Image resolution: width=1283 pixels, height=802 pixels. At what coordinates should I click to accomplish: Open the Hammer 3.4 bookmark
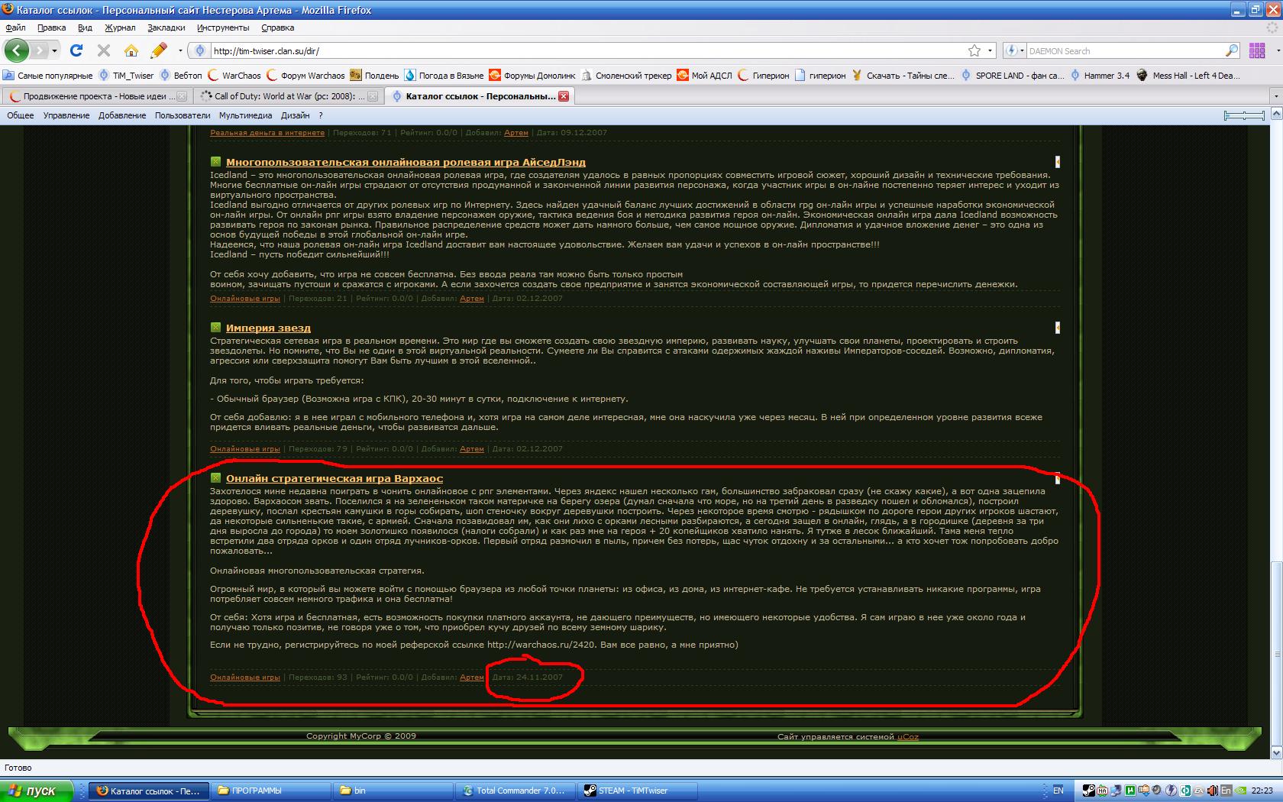[1100, 76]
